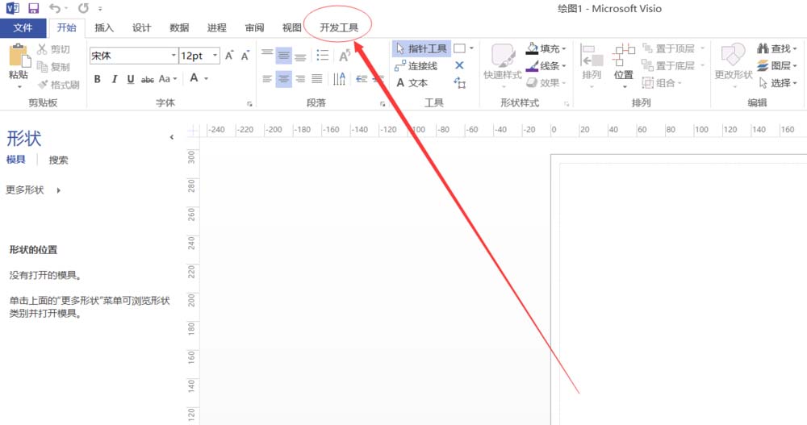Screen dimensions: 807x425
Task: Open the Fill (填充) dropdown
Action: [x=546, y=49]
